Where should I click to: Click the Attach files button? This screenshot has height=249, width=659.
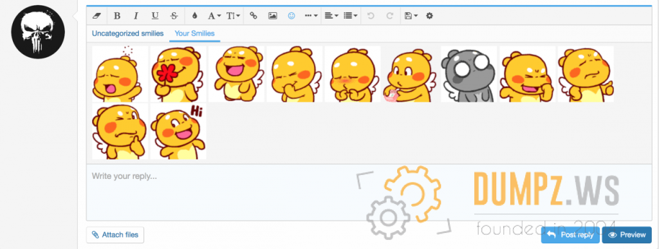click(115, 235)
